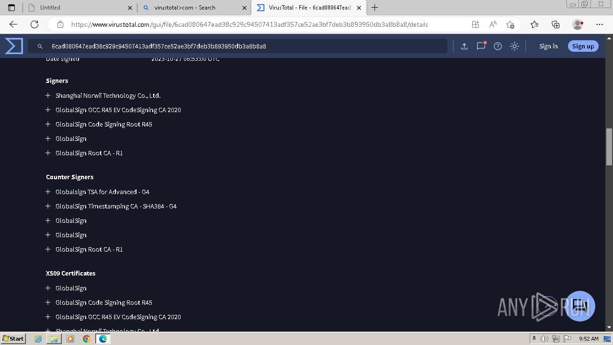The height and width of the screenshot is (345, 613).
Task: Open the Windows Start menu
Action: 13,338
